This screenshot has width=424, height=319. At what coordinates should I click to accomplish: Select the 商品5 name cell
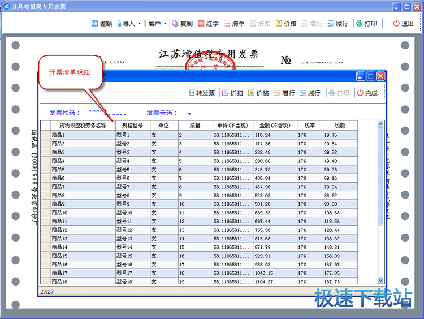83,170
